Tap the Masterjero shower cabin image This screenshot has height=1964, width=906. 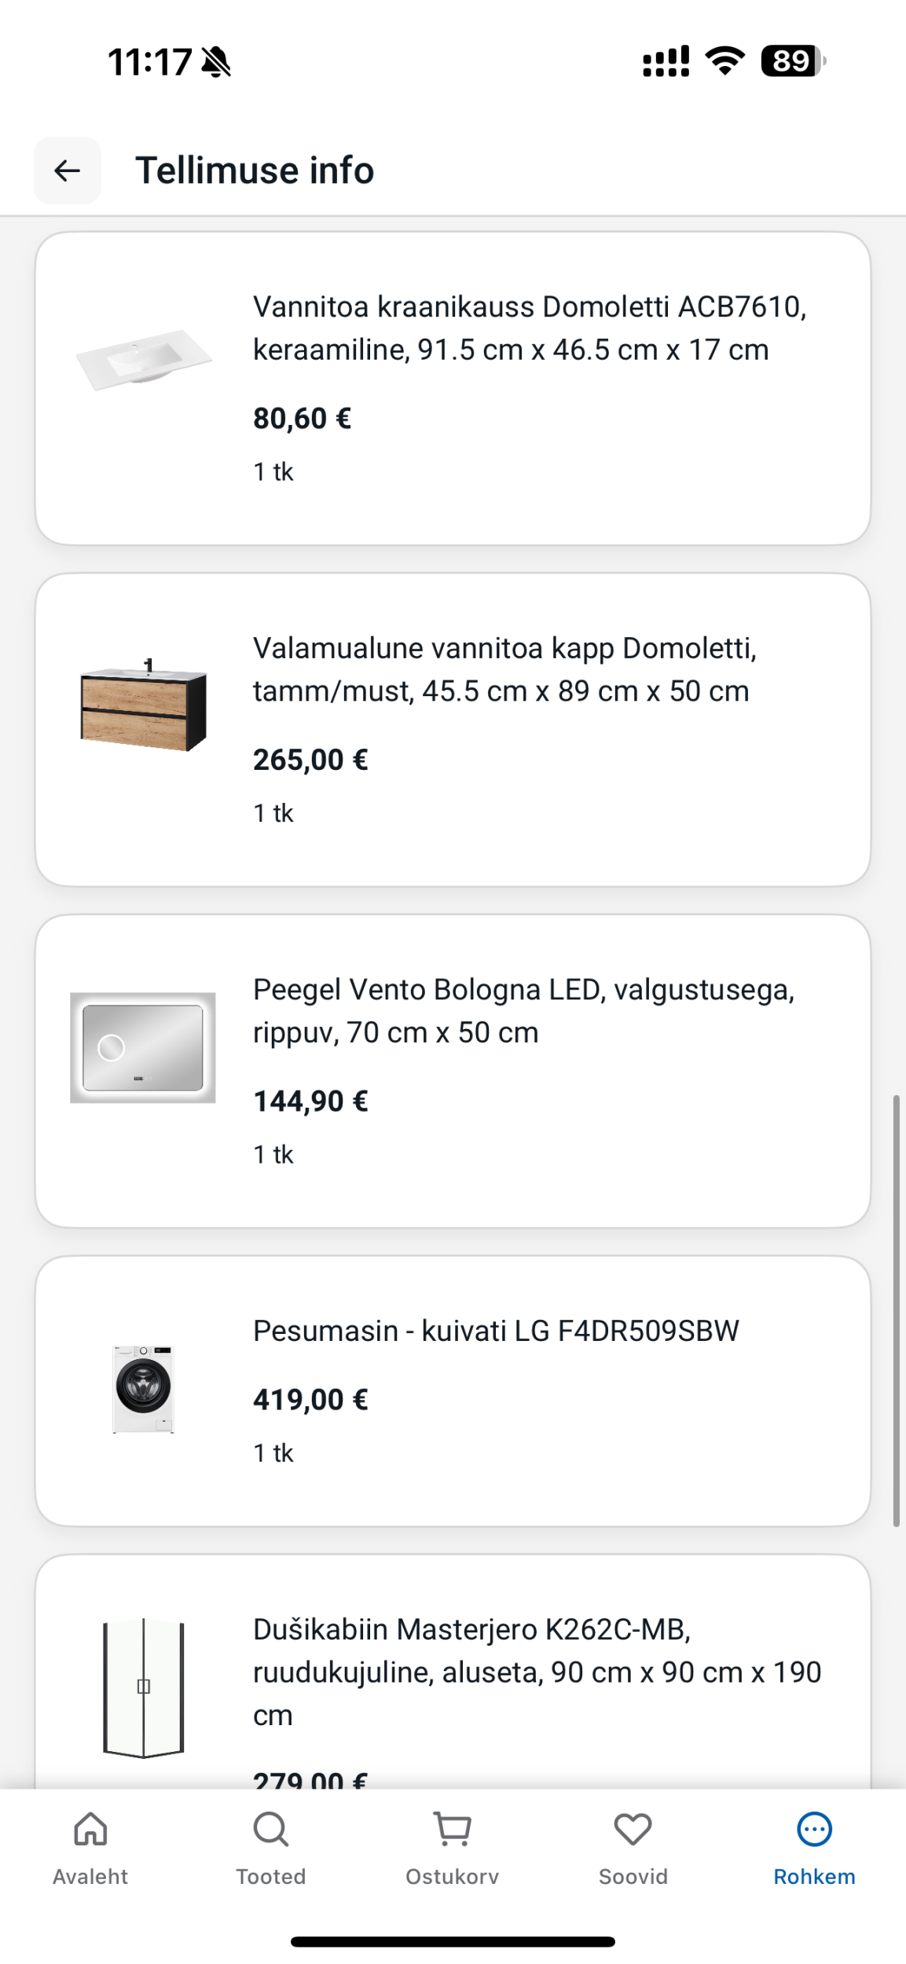coord(143,1687)
